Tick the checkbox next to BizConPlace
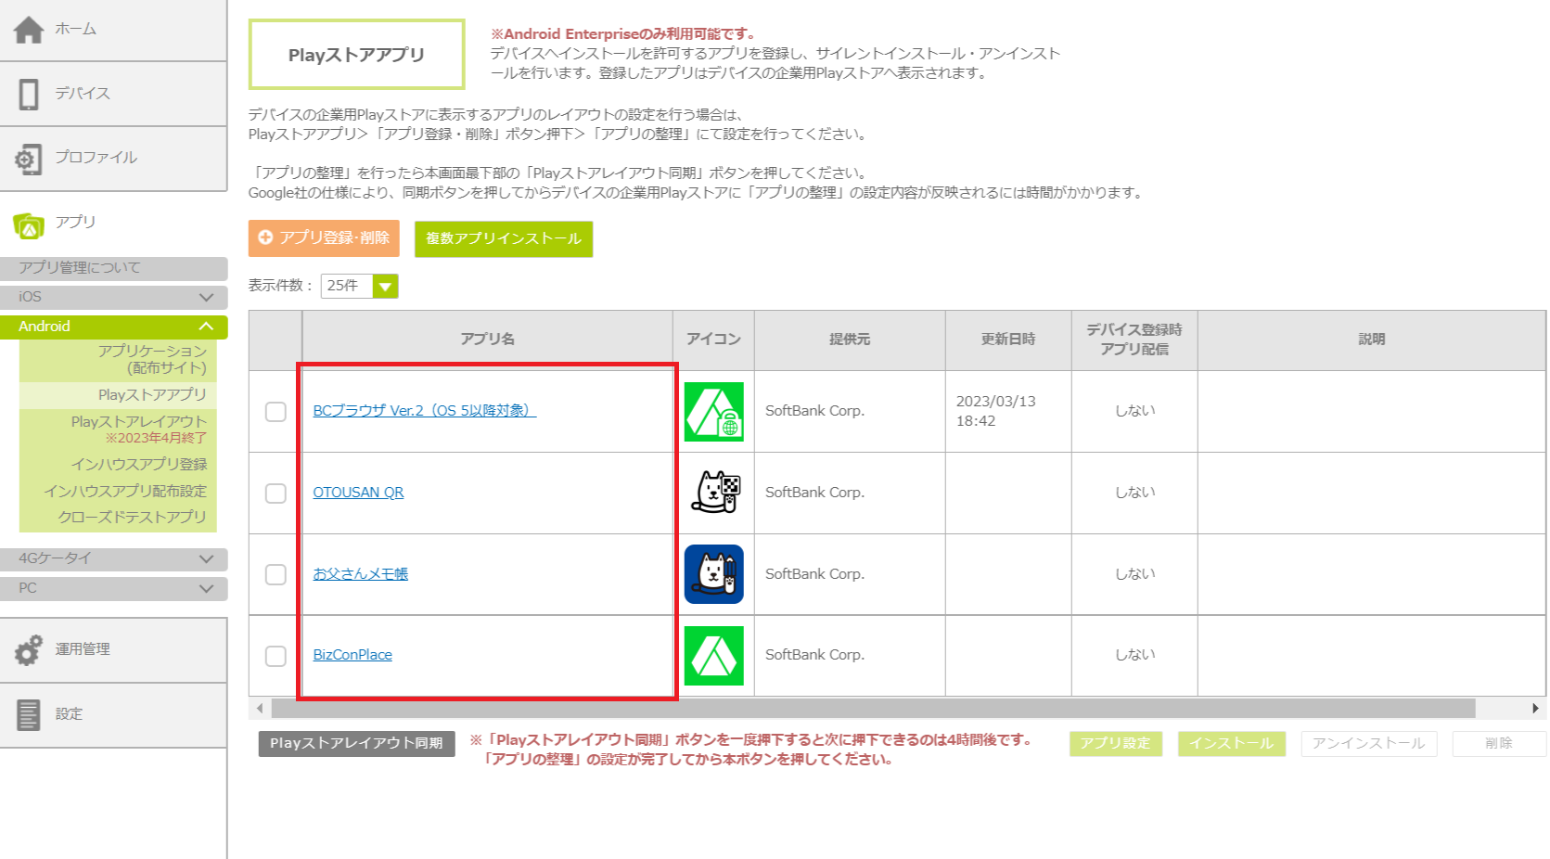Screen dimensions: 1550x859 tap(275, 656)
